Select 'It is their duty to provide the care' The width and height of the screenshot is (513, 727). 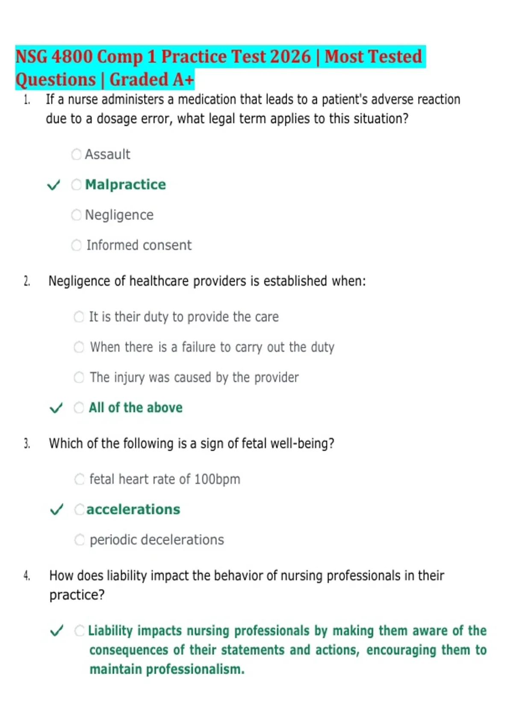[x=79, y=317]
